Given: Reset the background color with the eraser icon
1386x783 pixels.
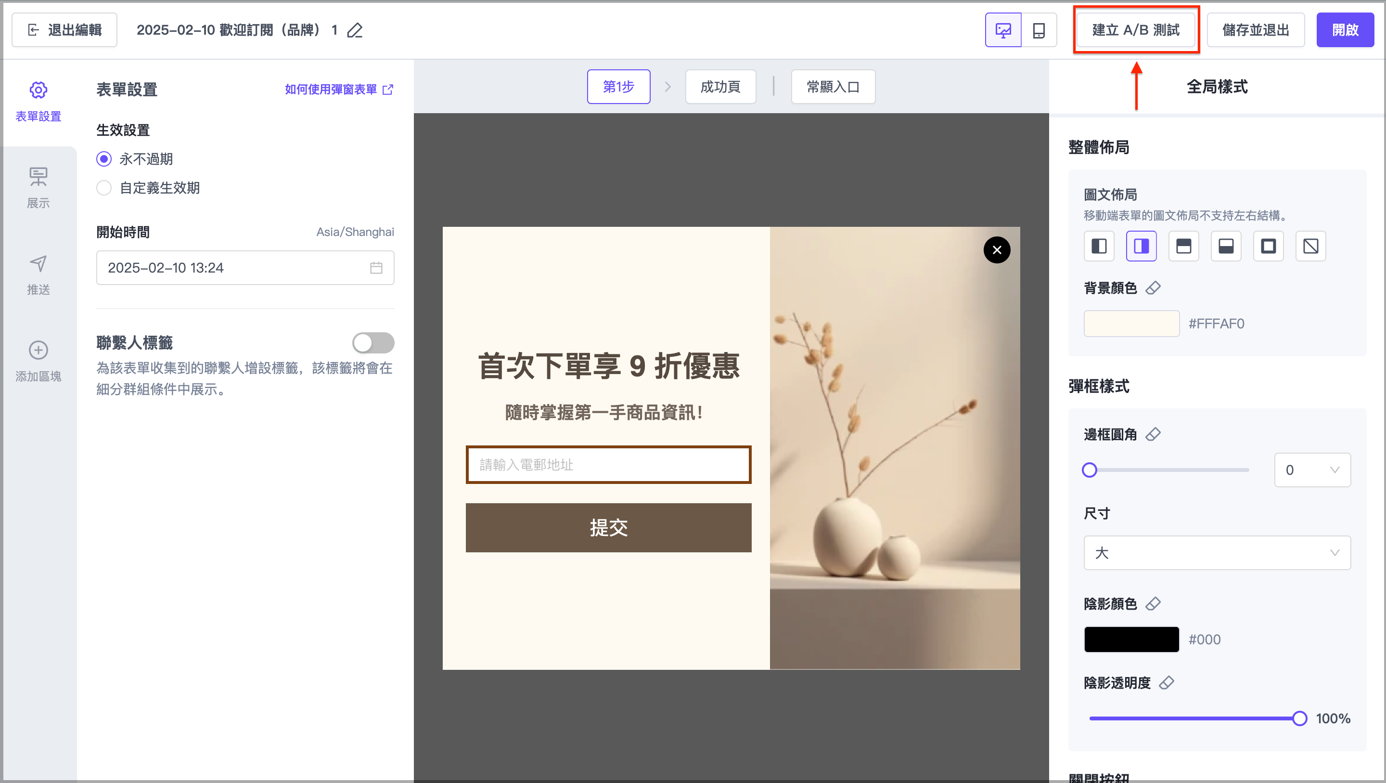Looking at the screenshot, I should [1153, 287].
